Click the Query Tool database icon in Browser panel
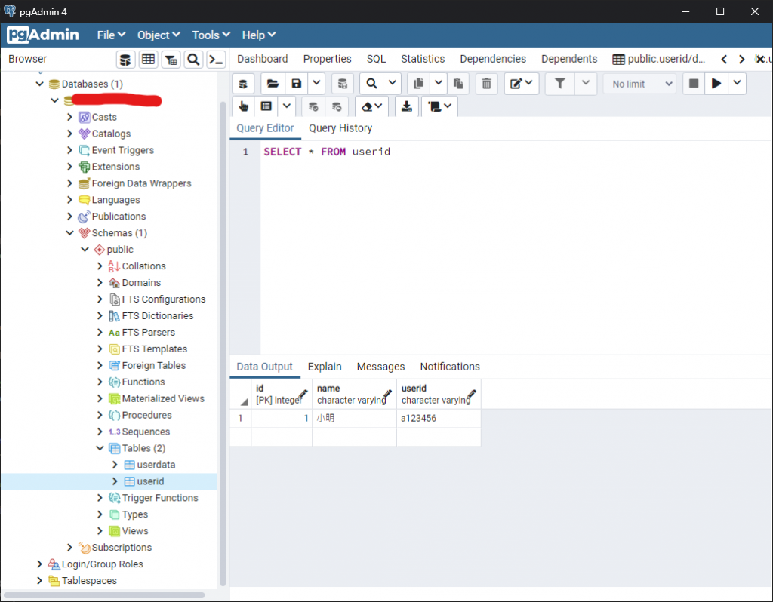The image size is (773, 602). point(125,60)
